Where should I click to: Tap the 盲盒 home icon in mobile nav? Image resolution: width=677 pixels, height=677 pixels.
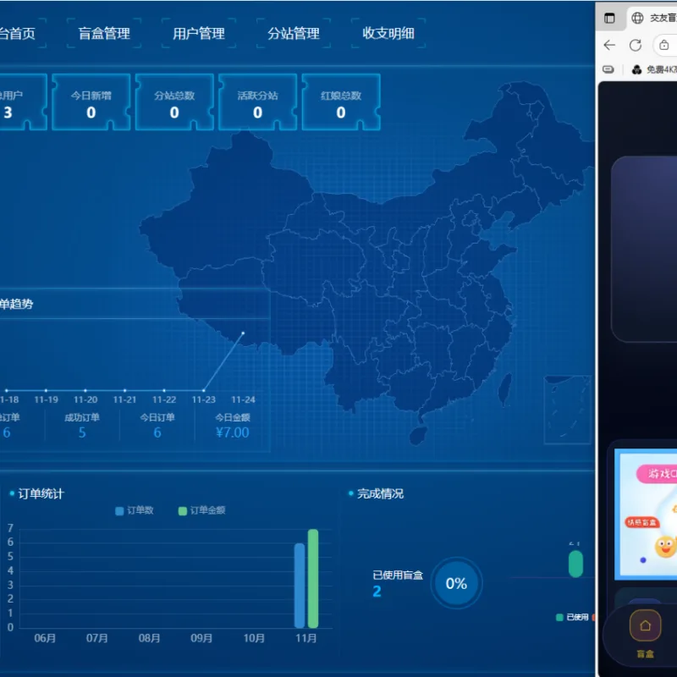(x=645, y=625)
